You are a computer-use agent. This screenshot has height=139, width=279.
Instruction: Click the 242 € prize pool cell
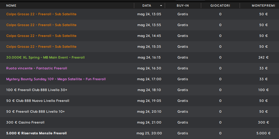(263, 57)
